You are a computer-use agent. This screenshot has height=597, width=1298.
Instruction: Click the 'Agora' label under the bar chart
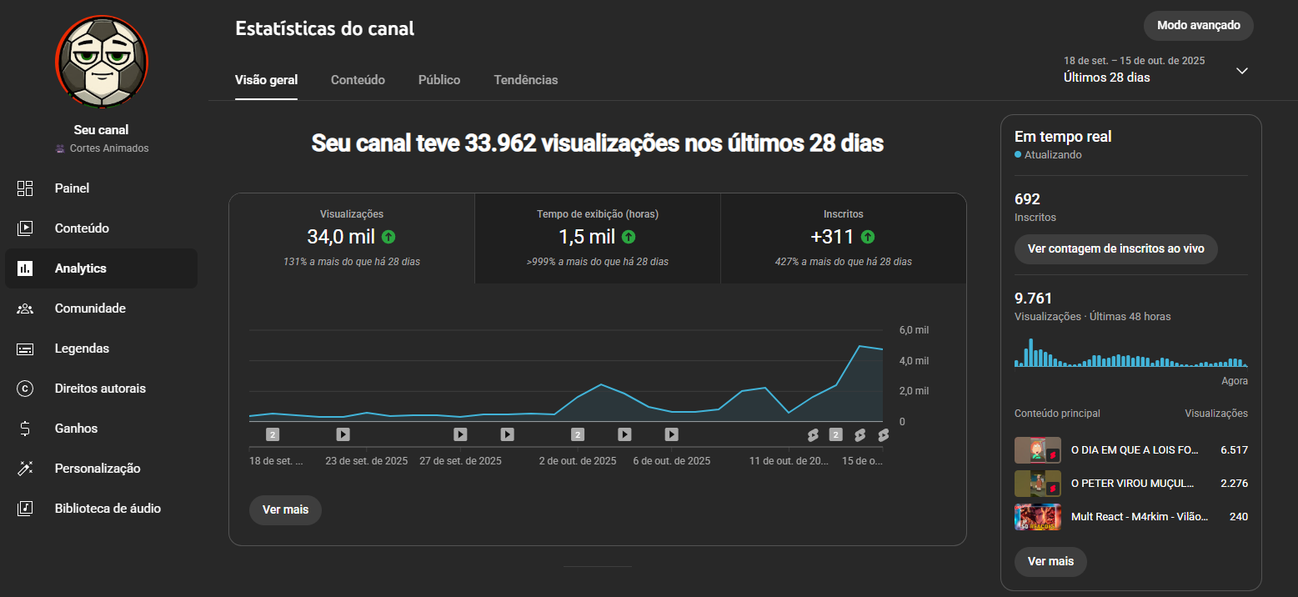1235,381
